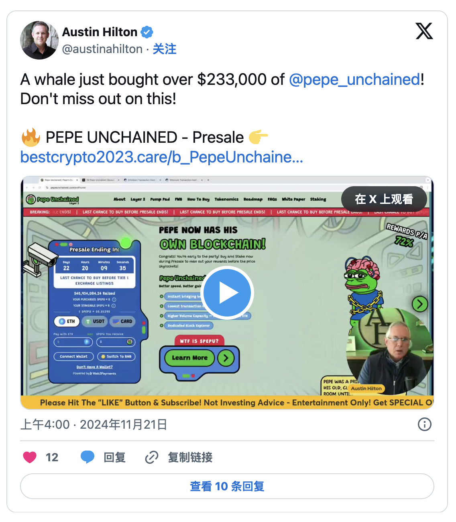The height and width of the screenshot is (522, 456).
Task: Click the Learn More button in video
Action: (x=189, y=358)
